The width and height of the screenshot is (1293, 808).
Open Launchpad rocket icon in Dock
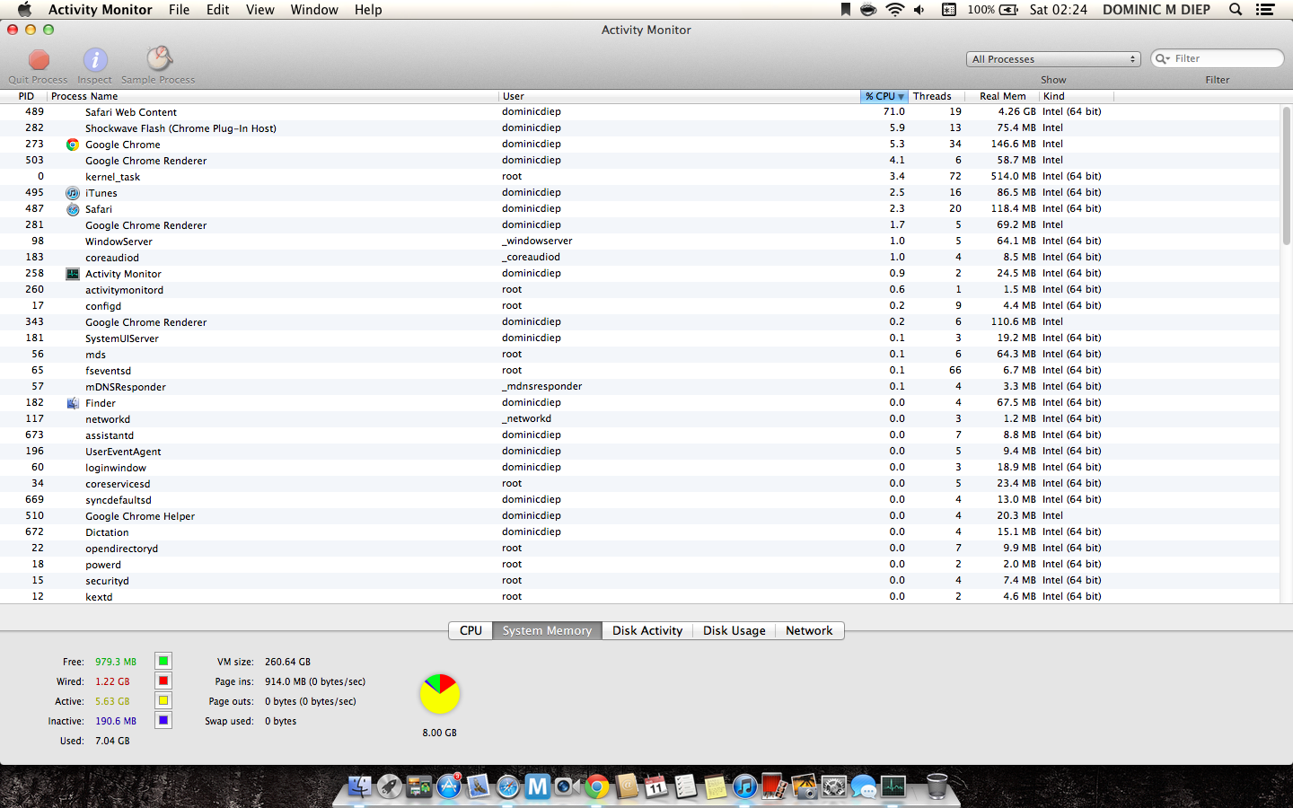(x=389, y=786)
